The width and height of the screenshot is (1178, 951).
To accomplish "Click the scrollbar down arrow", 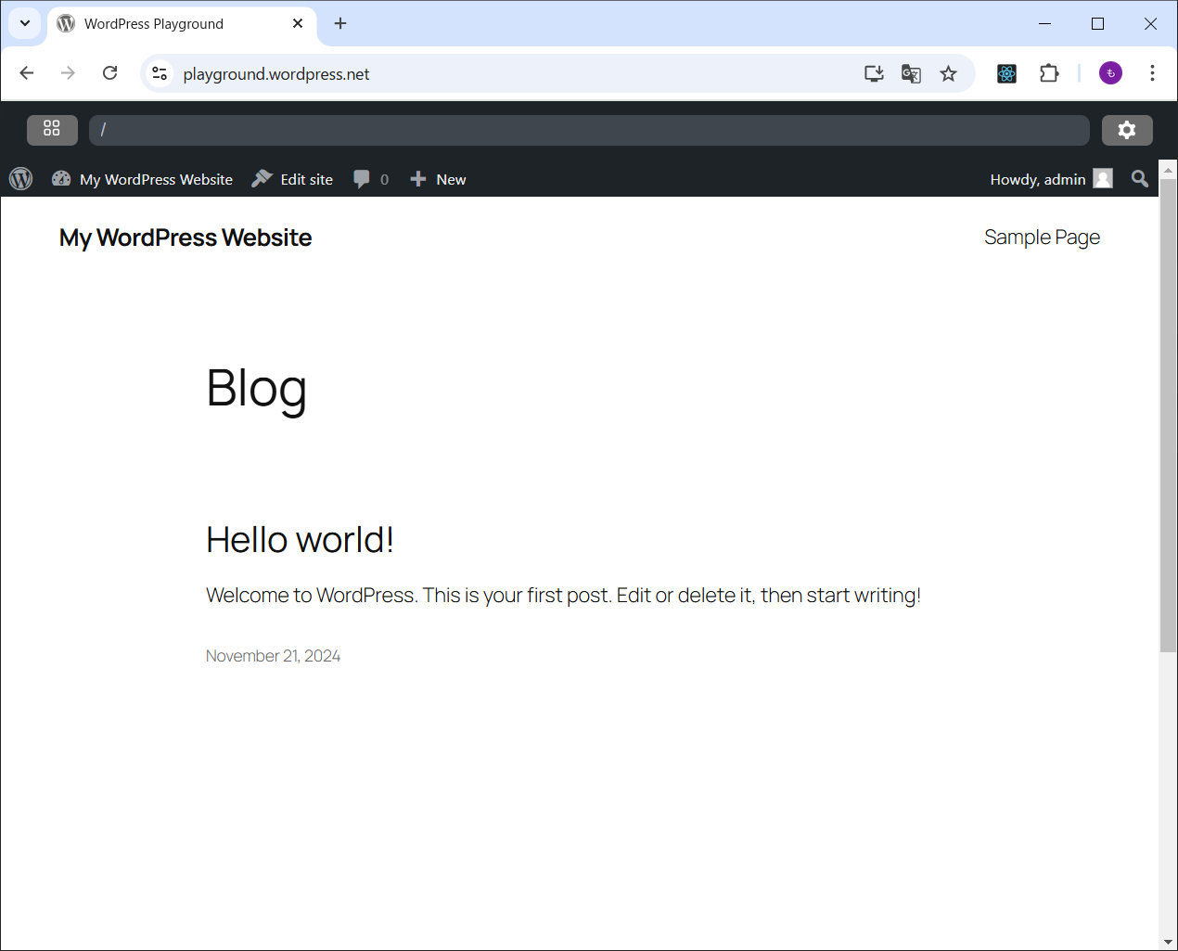I will pos(1169,942).
